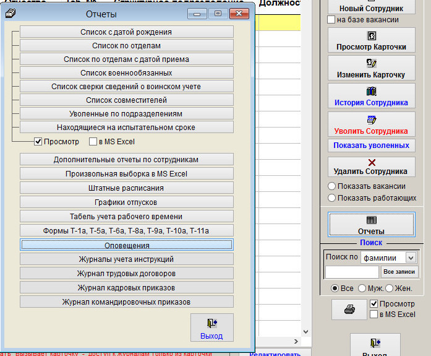
Task: Open Журнал кадровых приказов
Action: [127, 287]
